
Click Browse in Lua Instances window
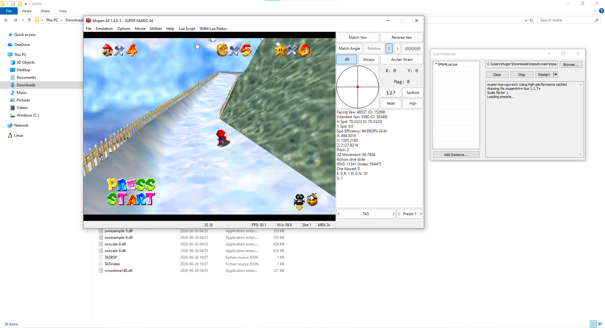tap(571, 65)
